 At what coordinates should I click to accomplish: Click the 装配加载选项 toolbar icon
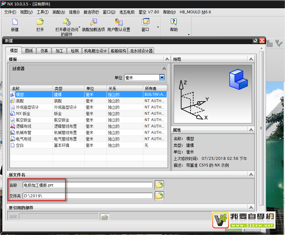point(93,22)
